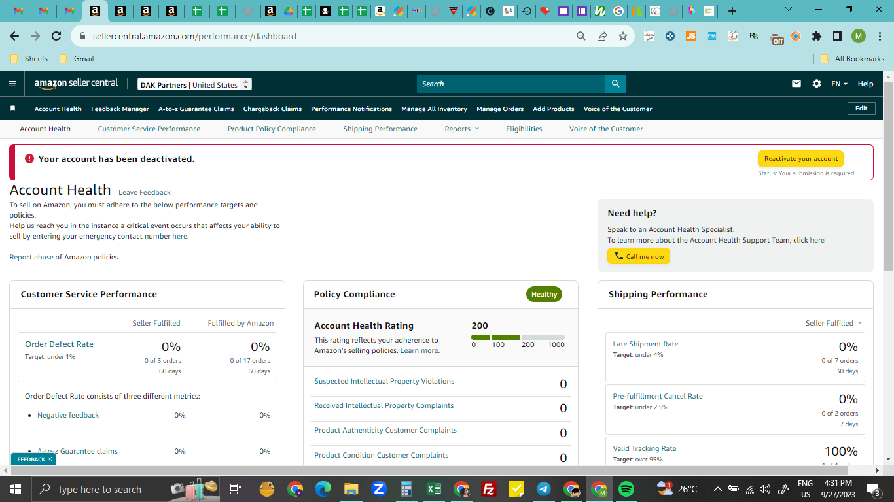894x502 pixels.
Task: Click the extension icon showing Off badge
Action: [776, 37]
